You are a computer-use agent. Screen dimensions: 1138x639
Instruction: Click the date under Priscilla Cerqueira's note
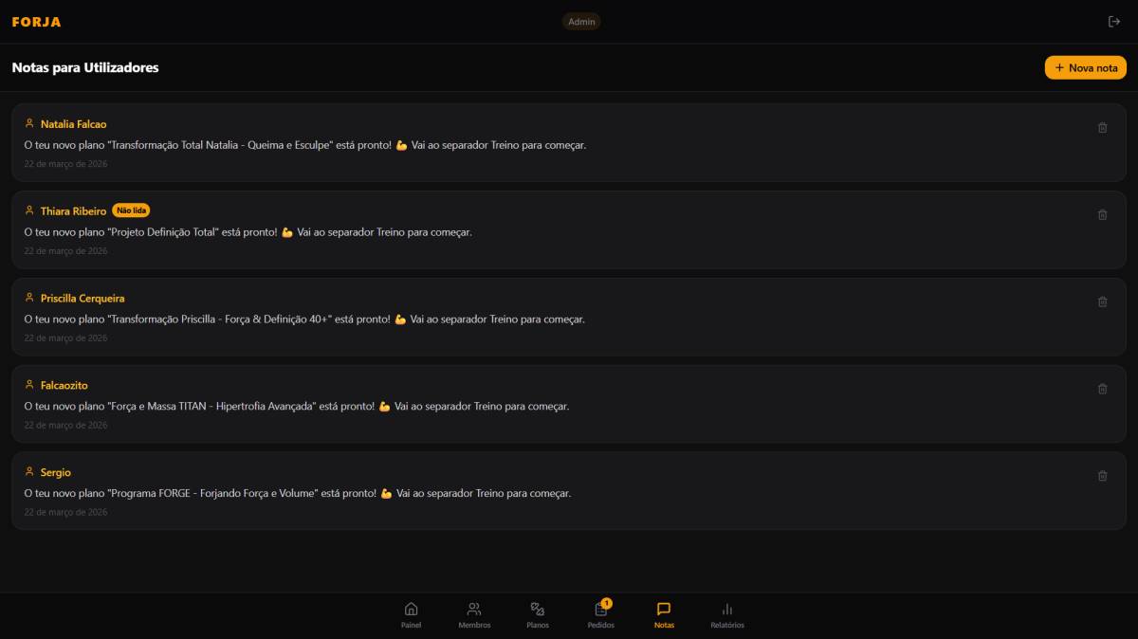65,338
